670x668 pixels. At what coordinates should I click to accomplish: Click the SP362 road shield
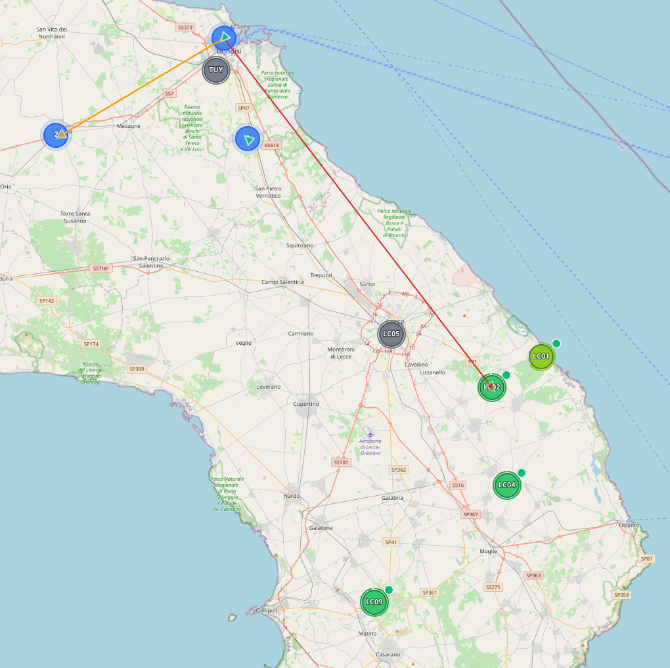(399, 470)
